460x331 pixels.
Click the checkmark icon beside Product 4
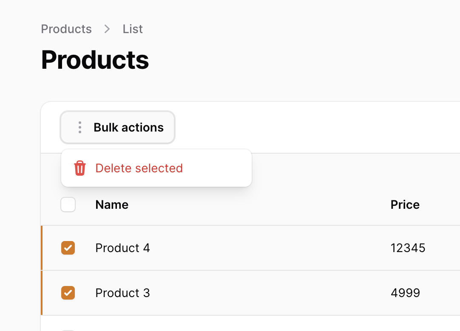(x=68, y=248)
